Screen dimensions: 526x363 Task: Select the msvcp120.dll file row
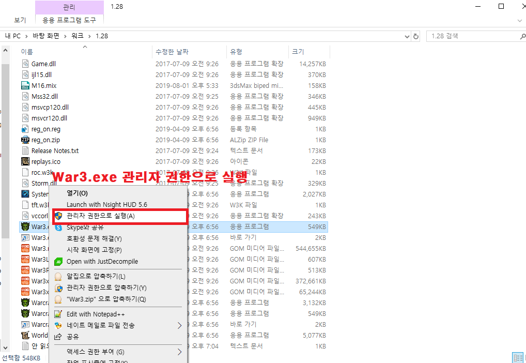(x=174, y=108)
